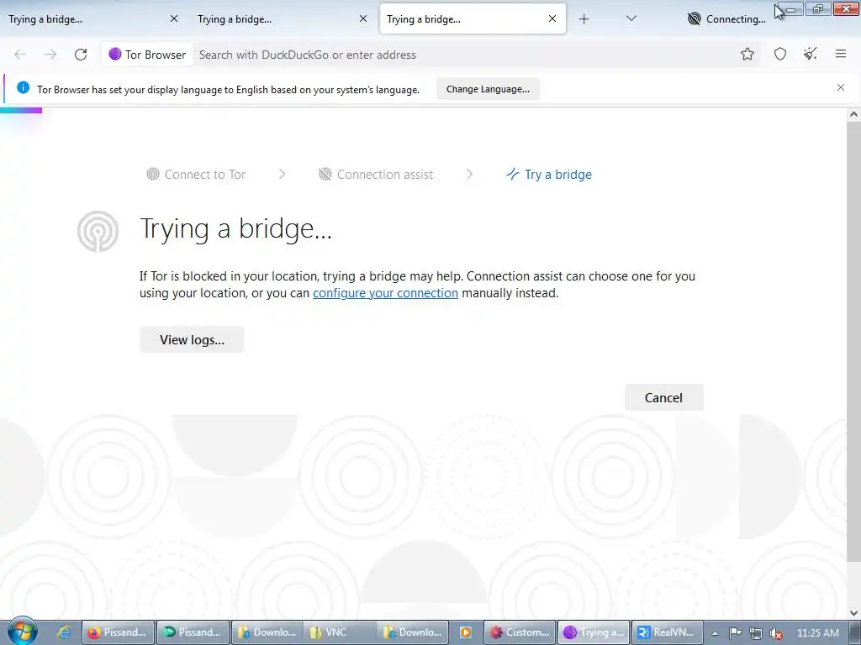Cancel the bridge connection attempt
The image size is (861, 645).
pos(663,397)
